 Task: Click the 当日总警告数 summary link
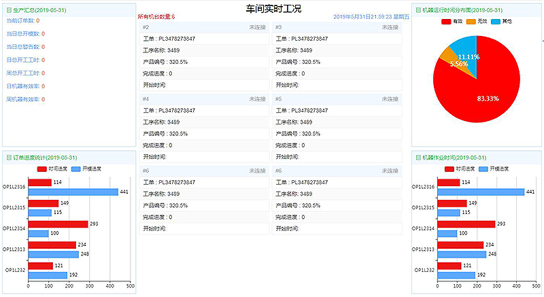pyautogui.click(x=24, y=47)
